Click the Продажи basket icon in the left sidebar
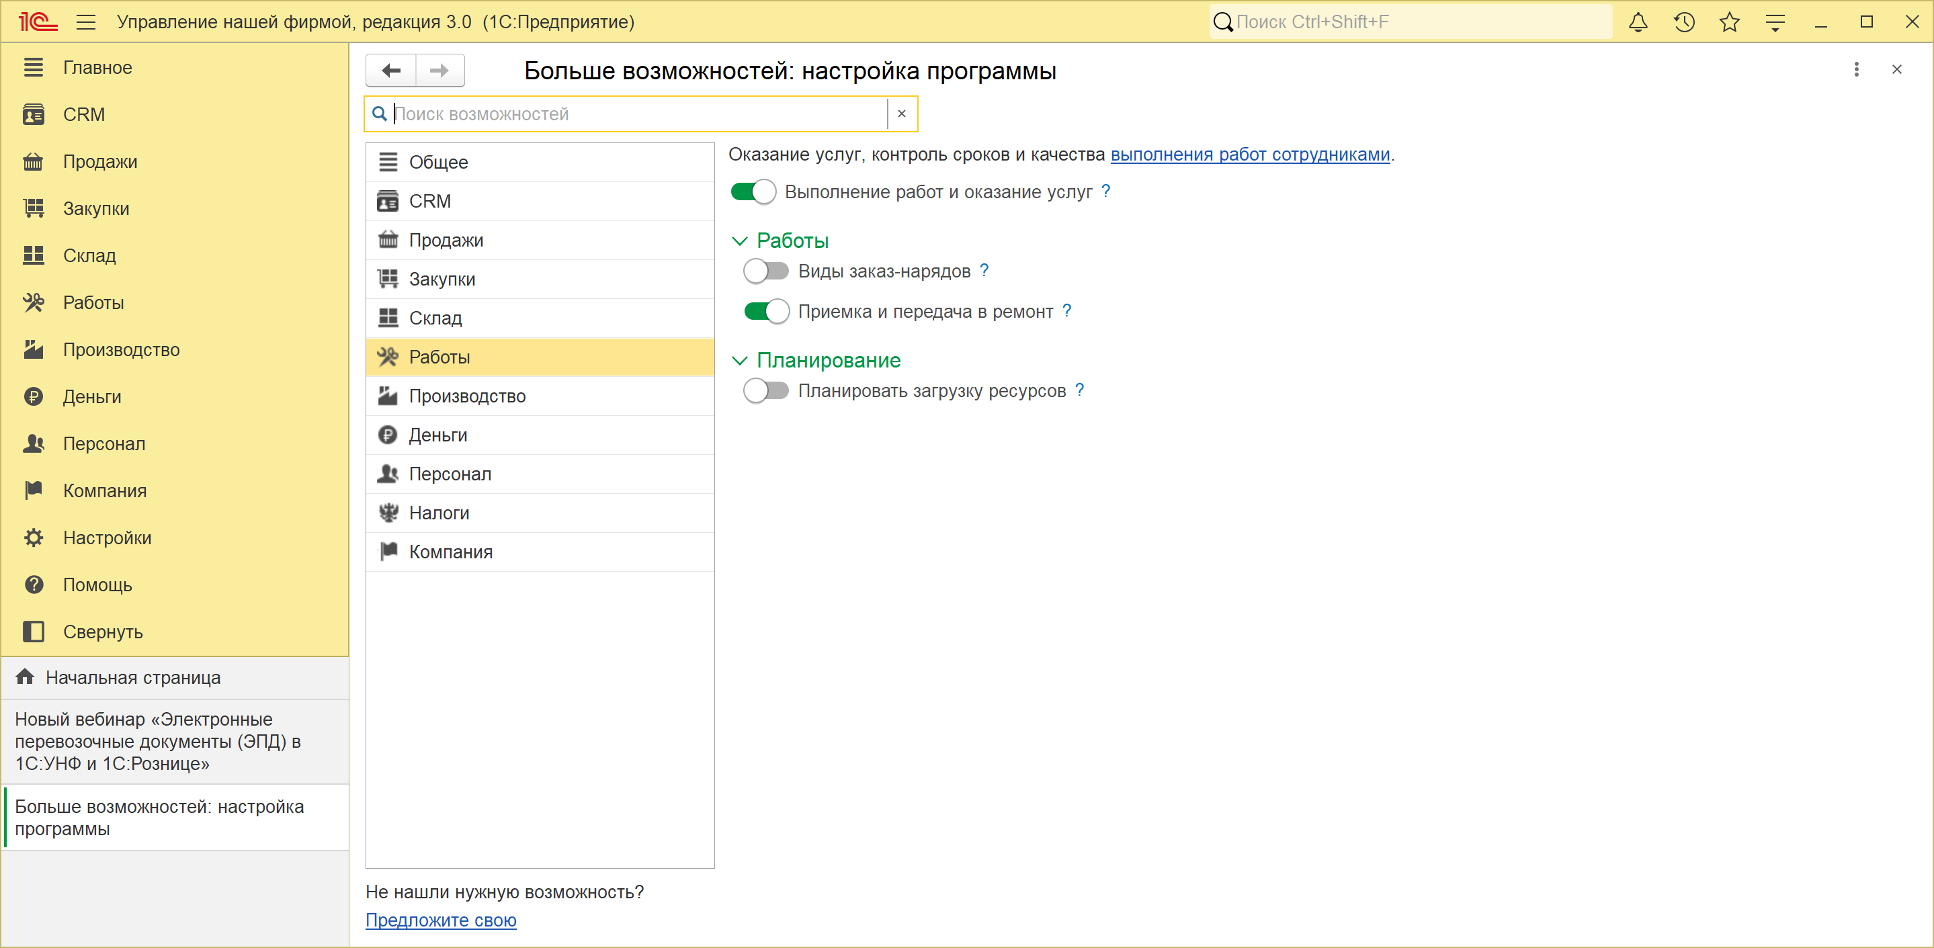 point(33,161)
